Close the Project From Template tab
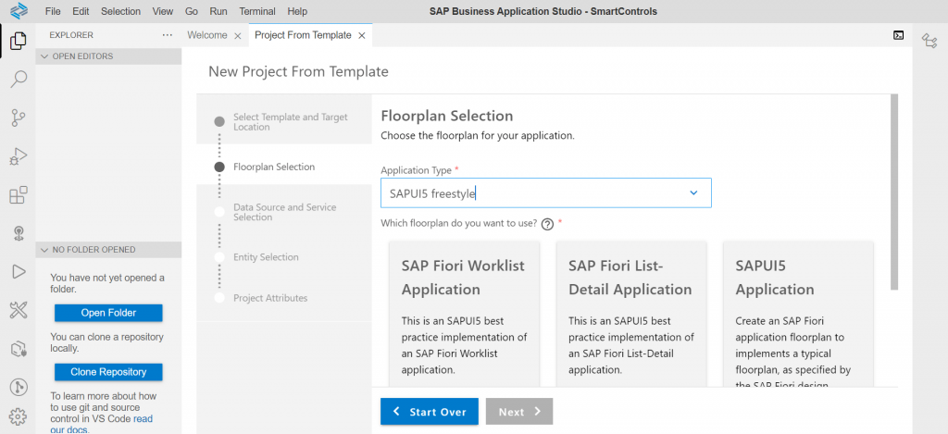 pos(362,36)
